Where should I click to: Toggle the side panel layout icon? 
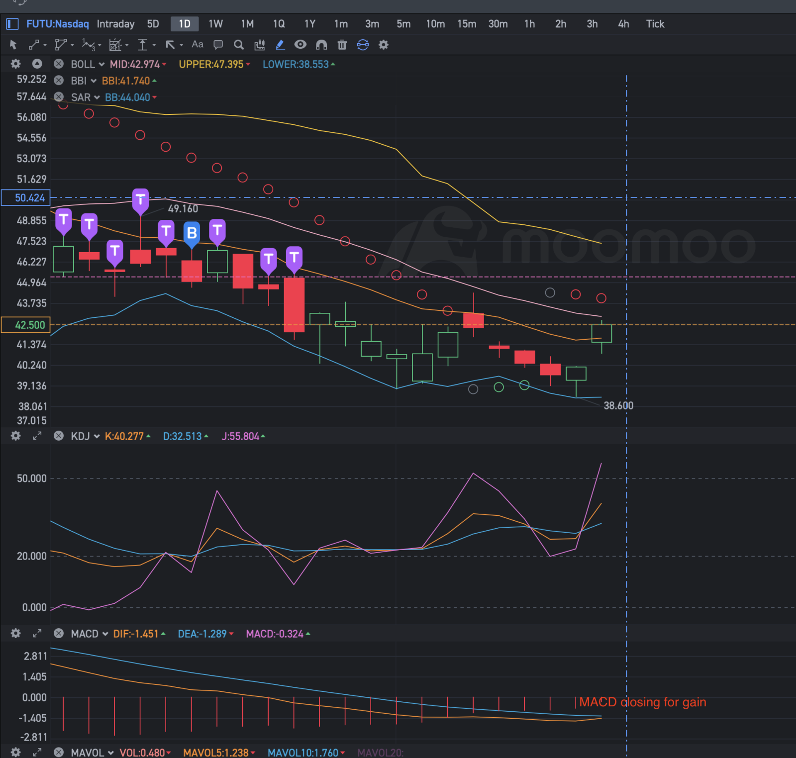[12, 24]
